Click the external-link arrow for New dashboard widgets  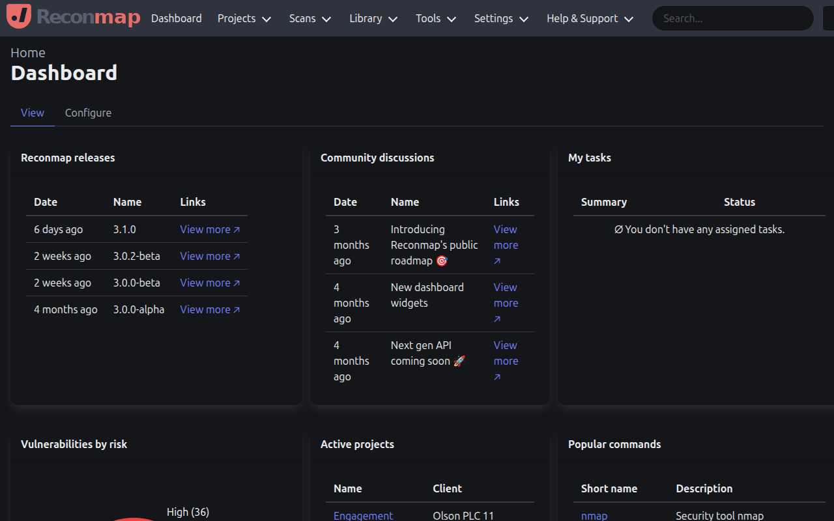coord(496,318)
